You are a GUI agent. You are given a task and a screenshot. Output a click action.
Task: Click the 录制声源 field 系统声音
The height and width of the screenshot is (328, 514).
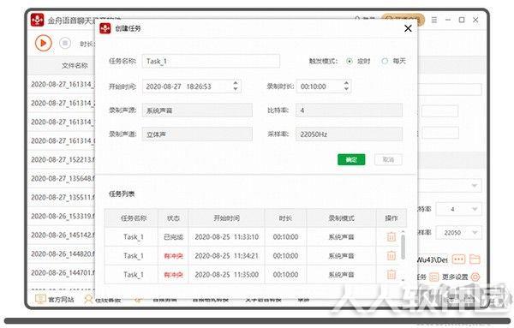tap(197, 110)
